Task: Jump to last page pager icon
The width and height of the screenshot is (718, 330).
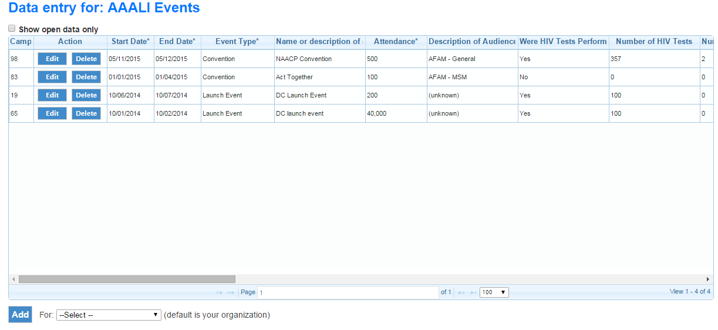Action: [x=473, y=292]
